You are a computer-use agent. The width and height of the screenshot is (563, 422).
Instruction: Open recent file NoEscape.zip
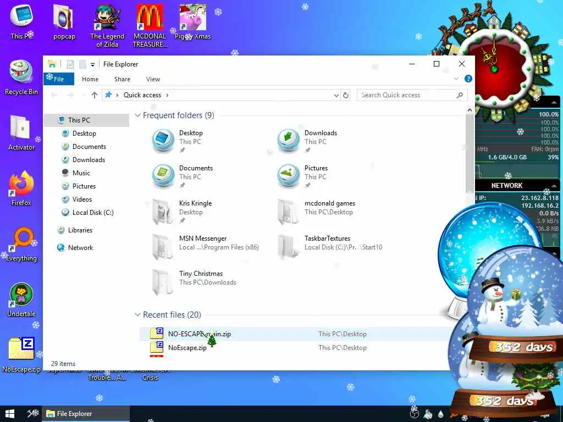click(295, 348)
